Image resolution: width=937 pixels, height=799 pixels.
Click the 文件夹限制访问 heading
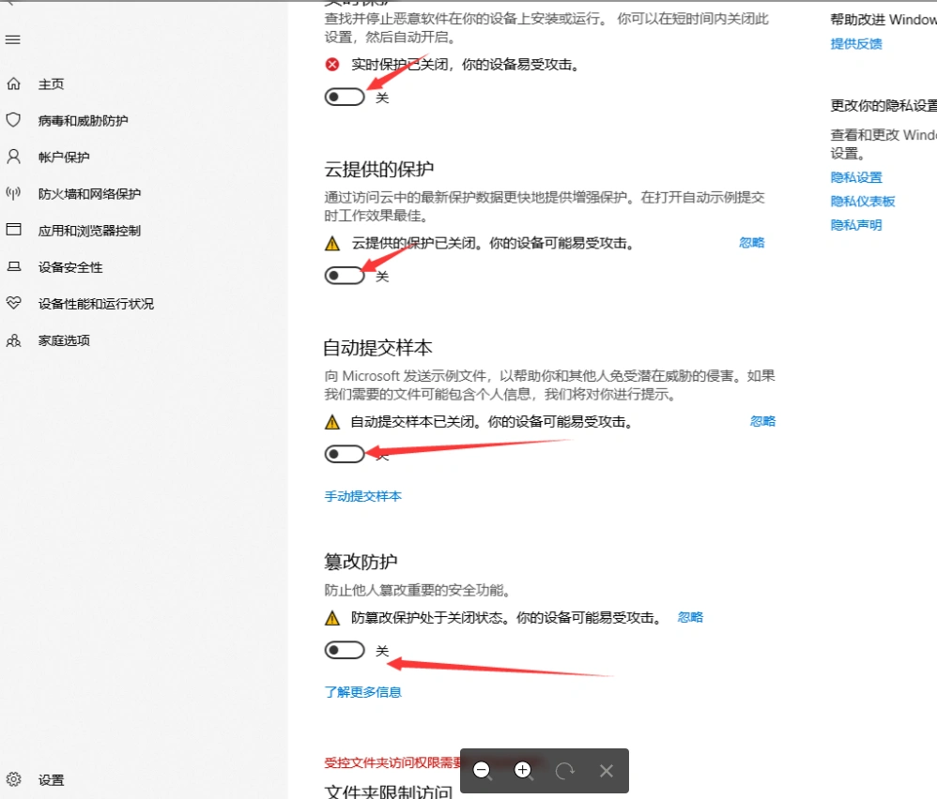(x=389, y=791)
